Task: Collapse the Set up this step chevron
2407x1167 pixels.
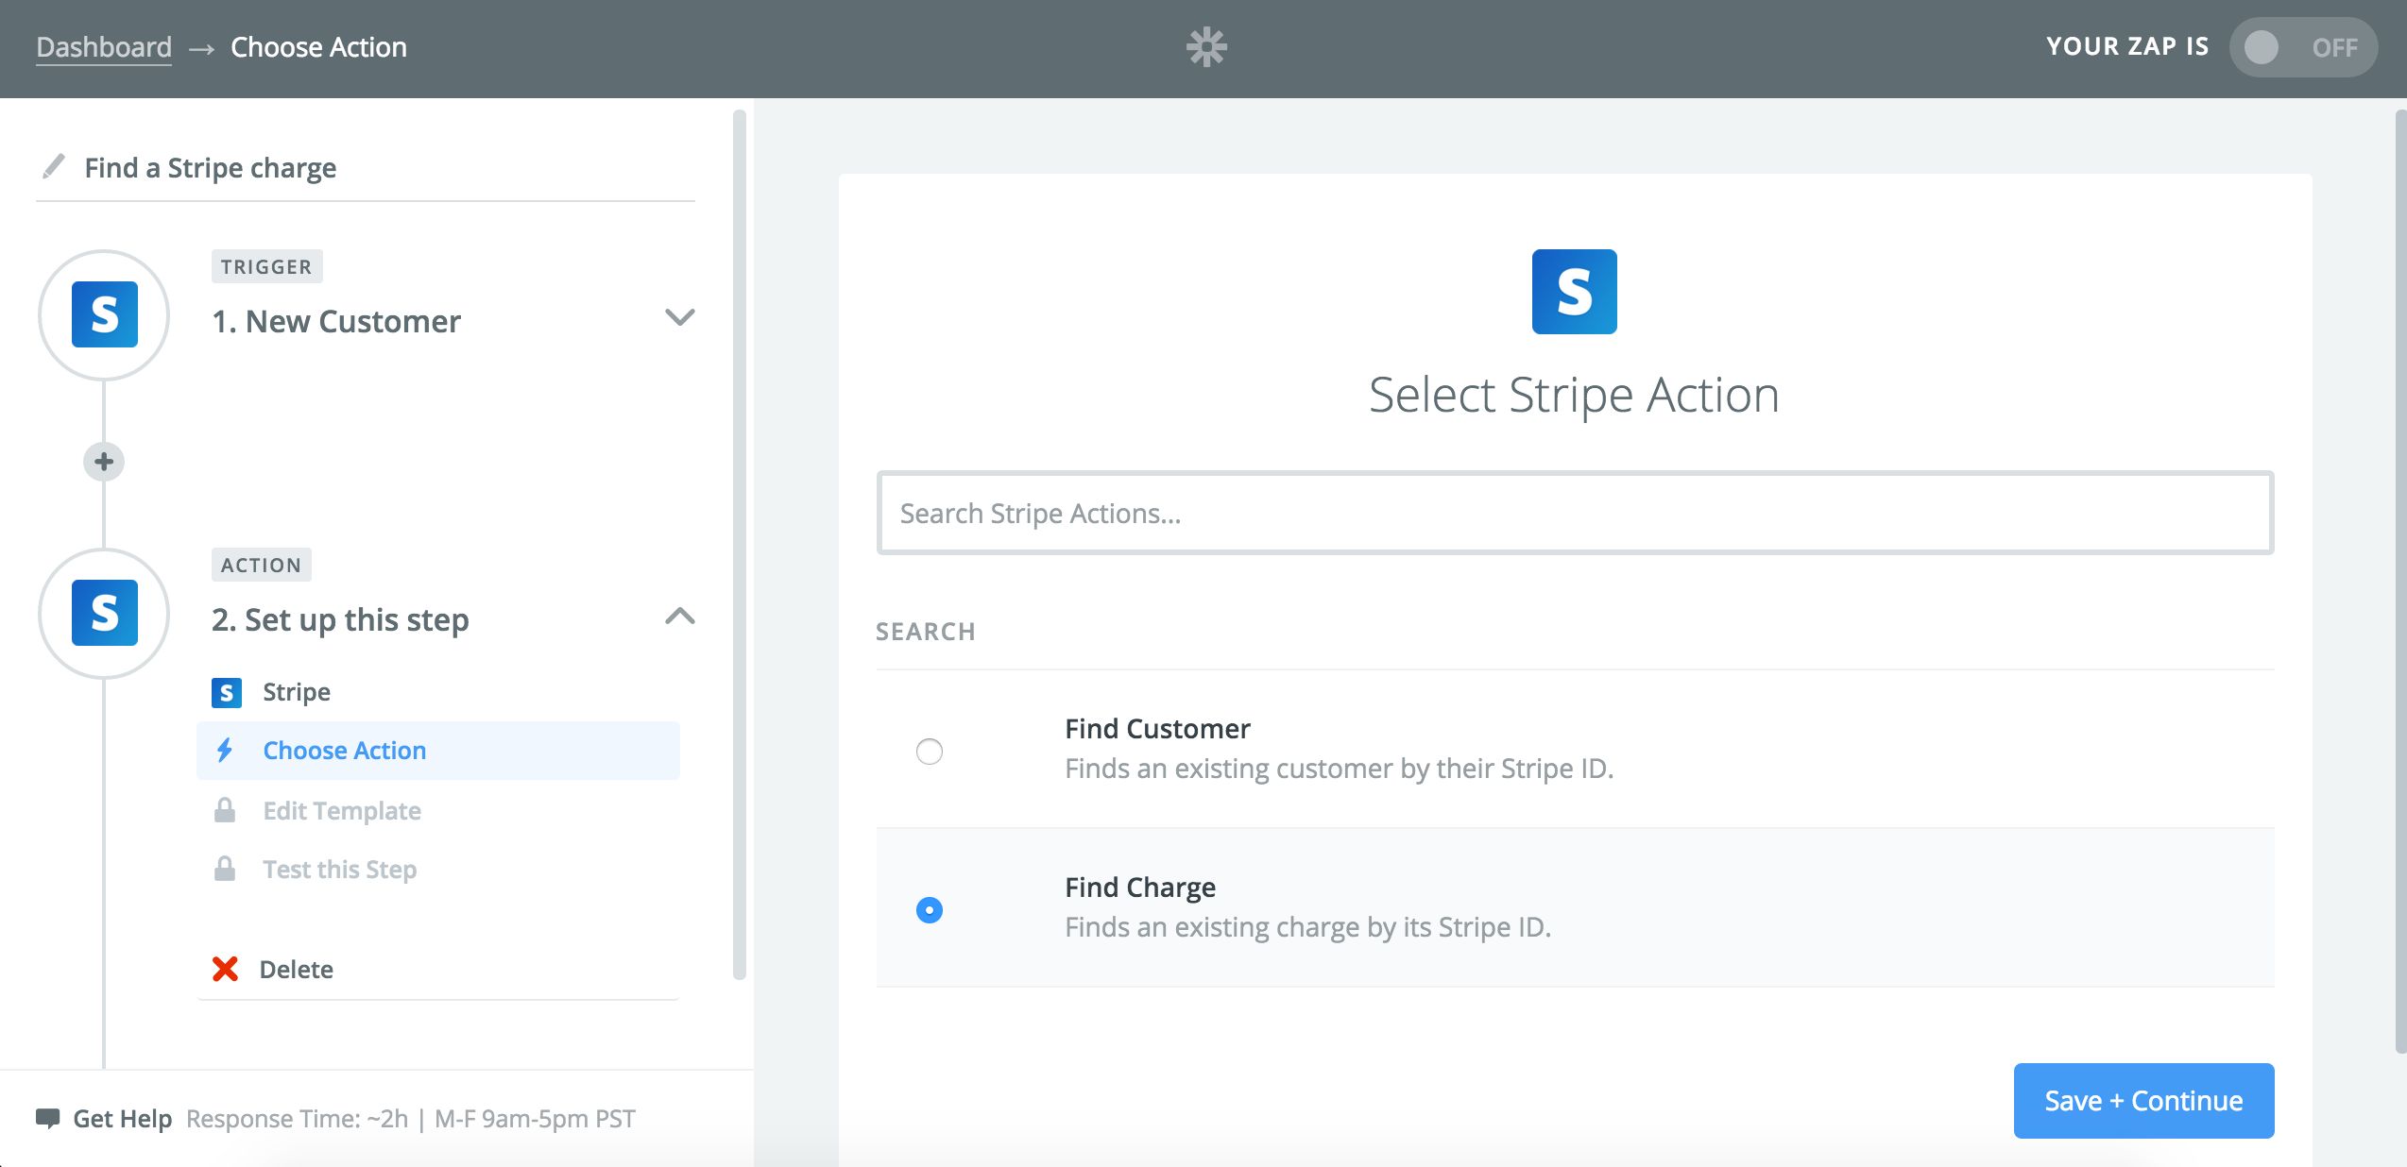Action: click(x=680, y=617)
